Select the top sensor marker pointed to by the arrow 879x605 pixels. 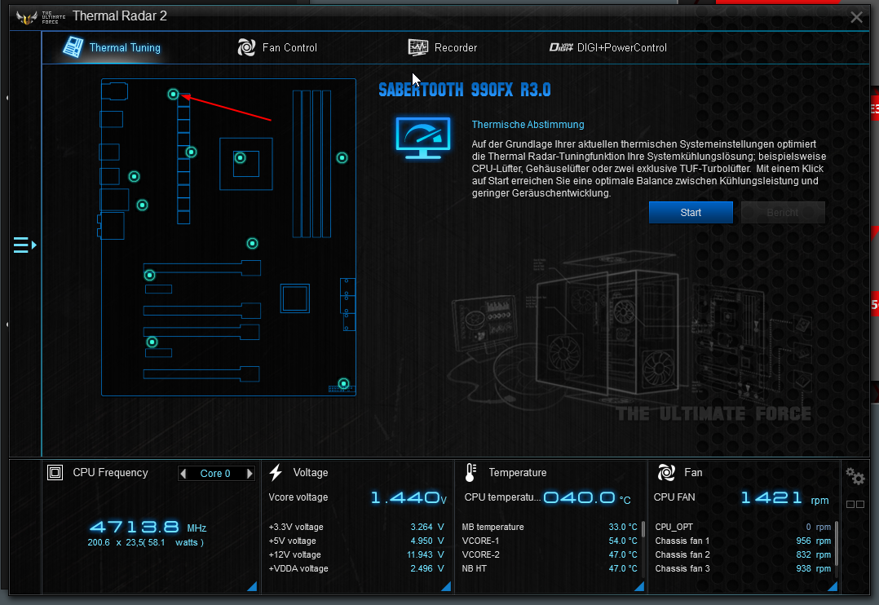pos(173,95)
